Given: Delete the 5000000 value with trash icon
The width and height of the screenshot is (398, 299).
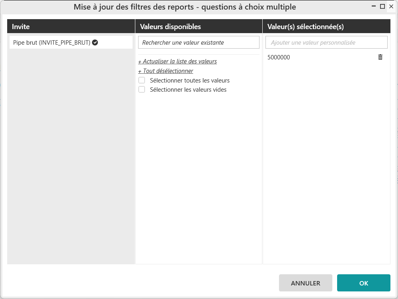Looking at the screenshot, I should click(x=380, y=57).
